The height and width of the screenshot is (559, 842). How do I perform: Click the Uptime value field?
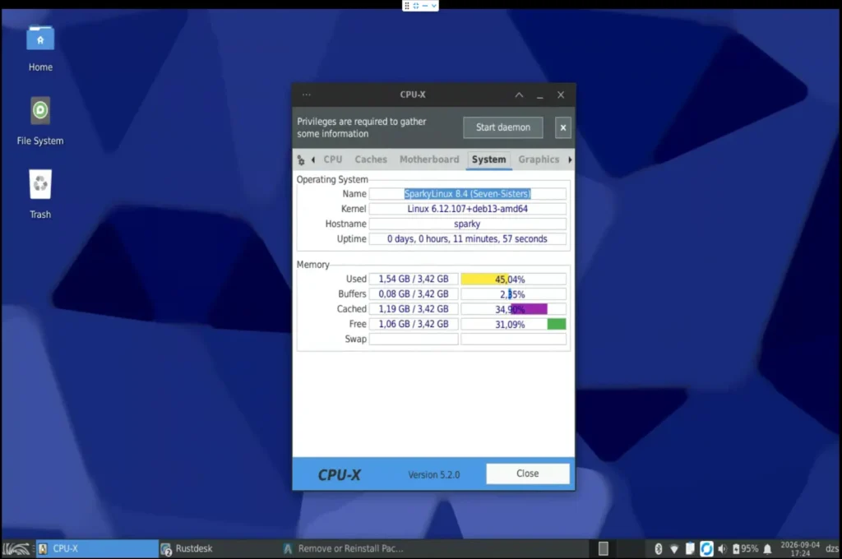tap(467, 238)
